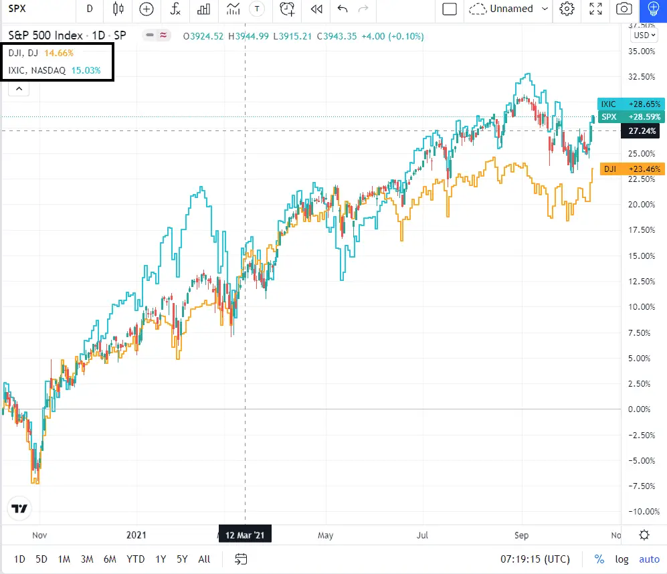Undo the last chart action
The width and height of the screenshot is (667, 574).
343,9
